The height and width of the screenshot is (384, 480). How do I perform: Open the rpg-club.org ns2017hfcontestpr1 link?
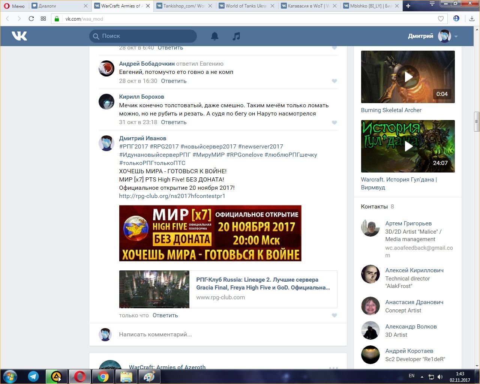172,196
